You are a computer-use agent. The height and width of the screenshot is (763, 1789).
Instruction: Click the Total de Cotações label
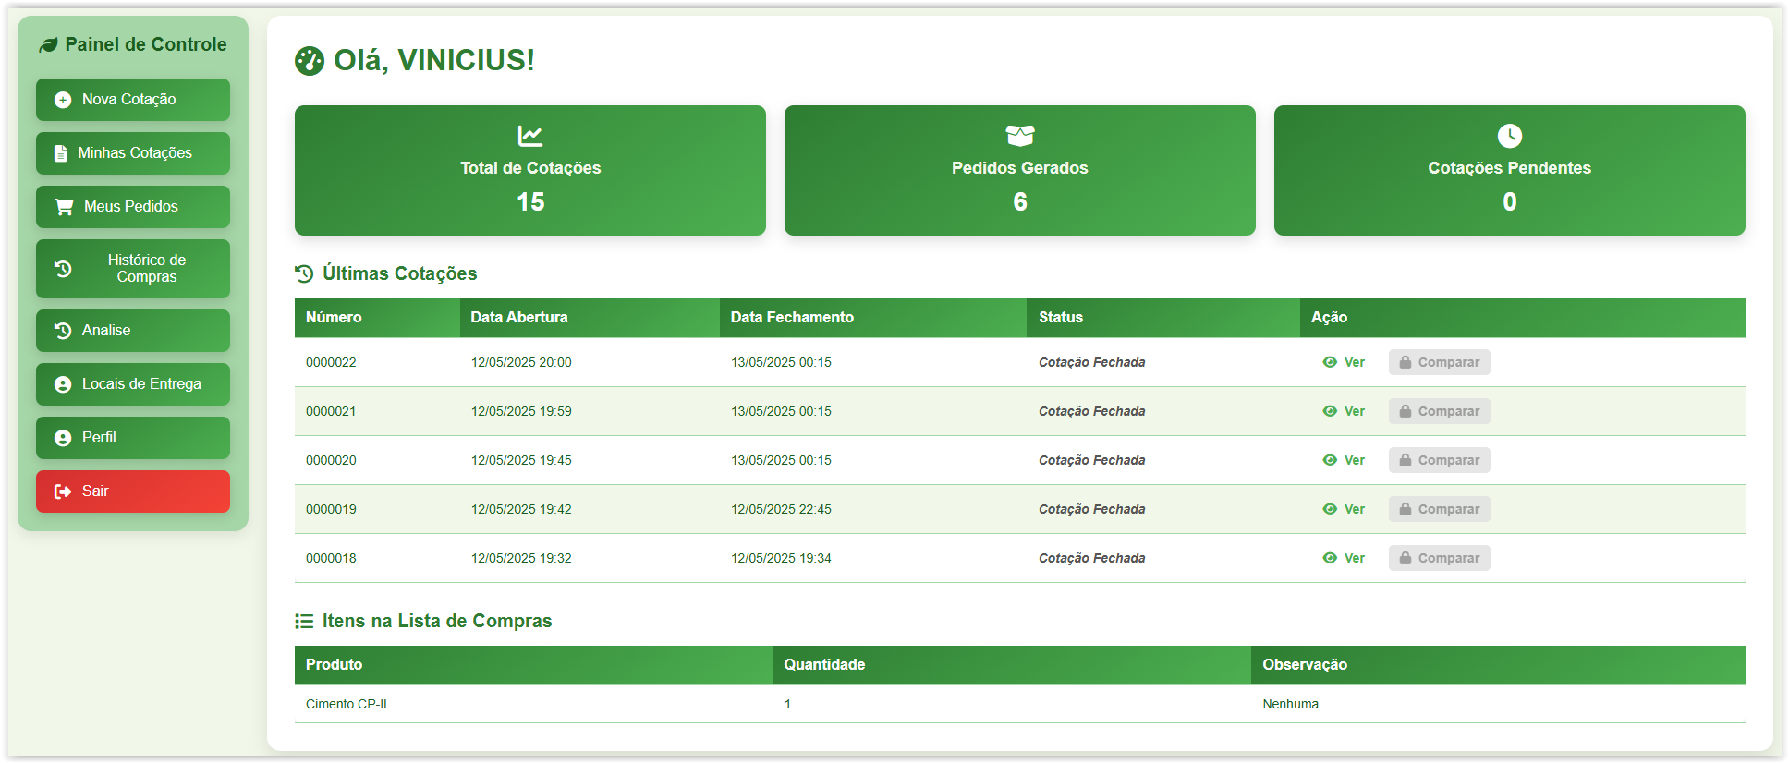tap(530, 168)
